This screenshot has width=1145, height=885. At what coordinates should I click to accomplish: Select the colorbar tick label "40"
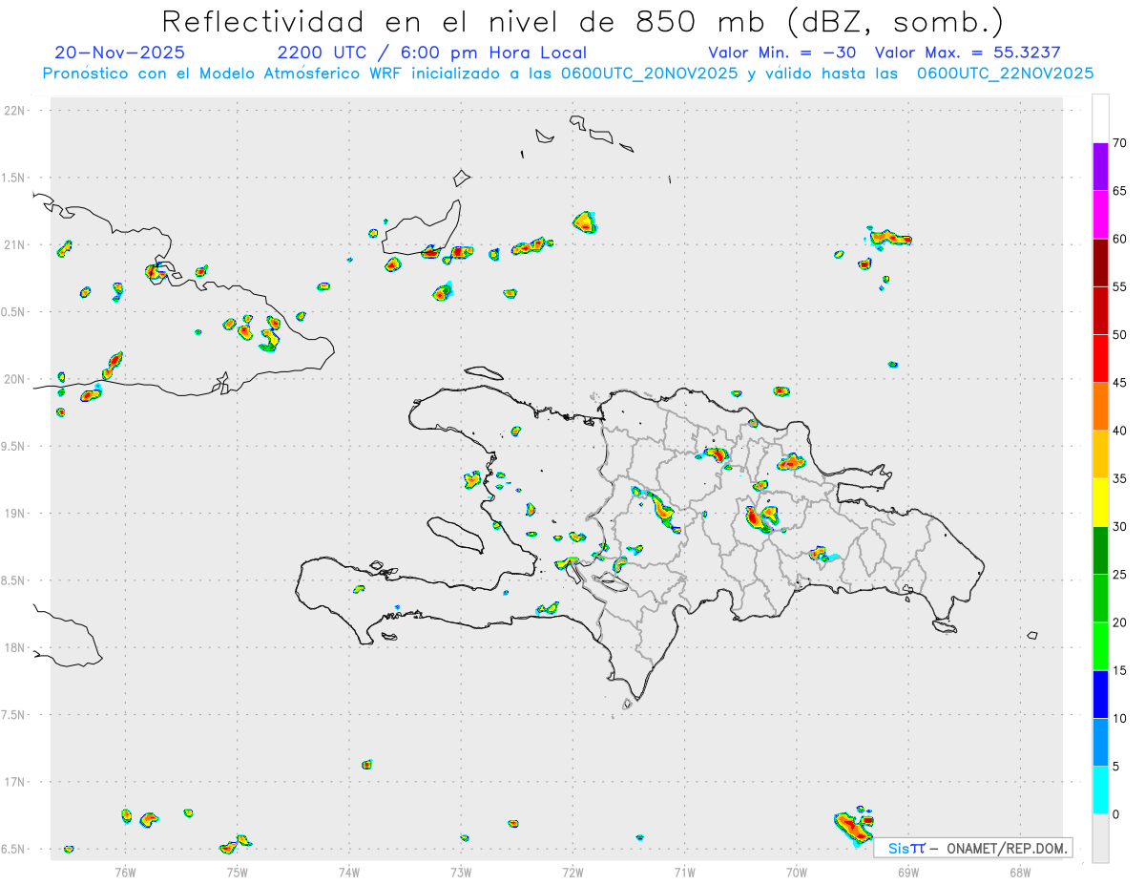pos(1119,431)
